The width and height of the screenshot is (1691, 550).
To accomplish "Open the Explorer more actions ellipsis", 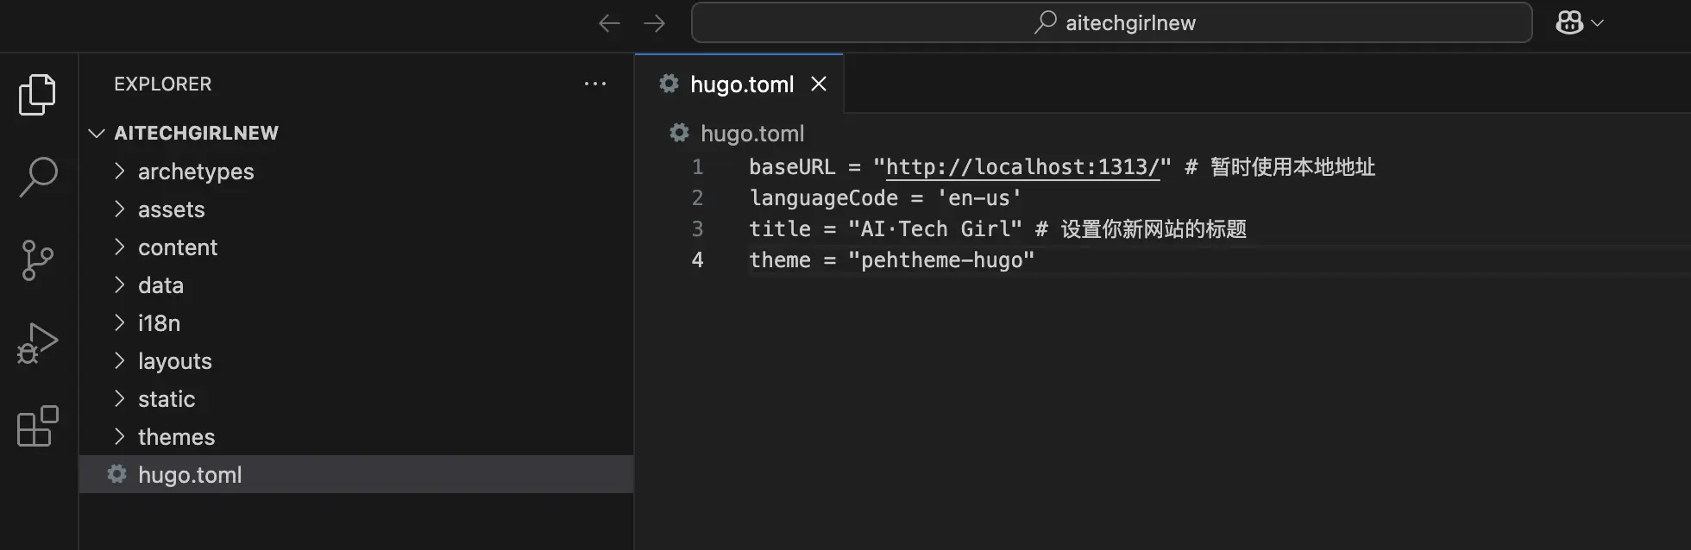I will click(595, 84).
